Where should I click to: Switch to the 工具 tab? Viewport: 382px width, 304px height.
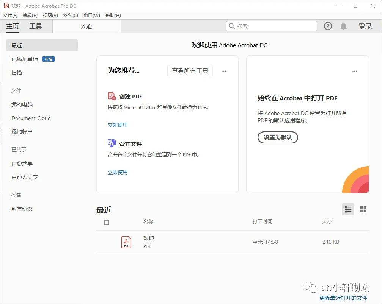click(x=36, y=26)
